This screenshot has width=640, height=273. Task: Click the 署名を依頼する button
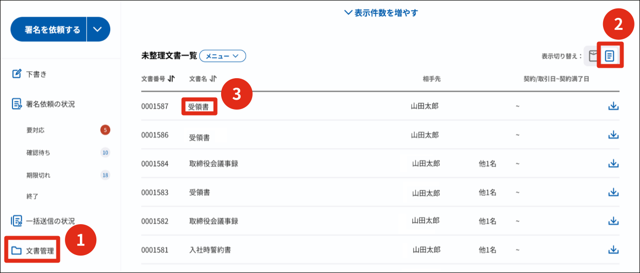[48, 29]
